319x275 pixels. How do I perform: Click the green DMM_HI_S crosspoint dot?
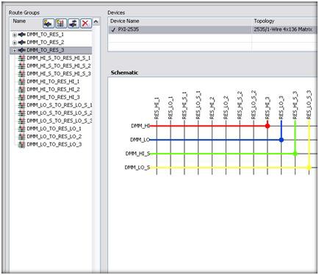coord(295,154)
